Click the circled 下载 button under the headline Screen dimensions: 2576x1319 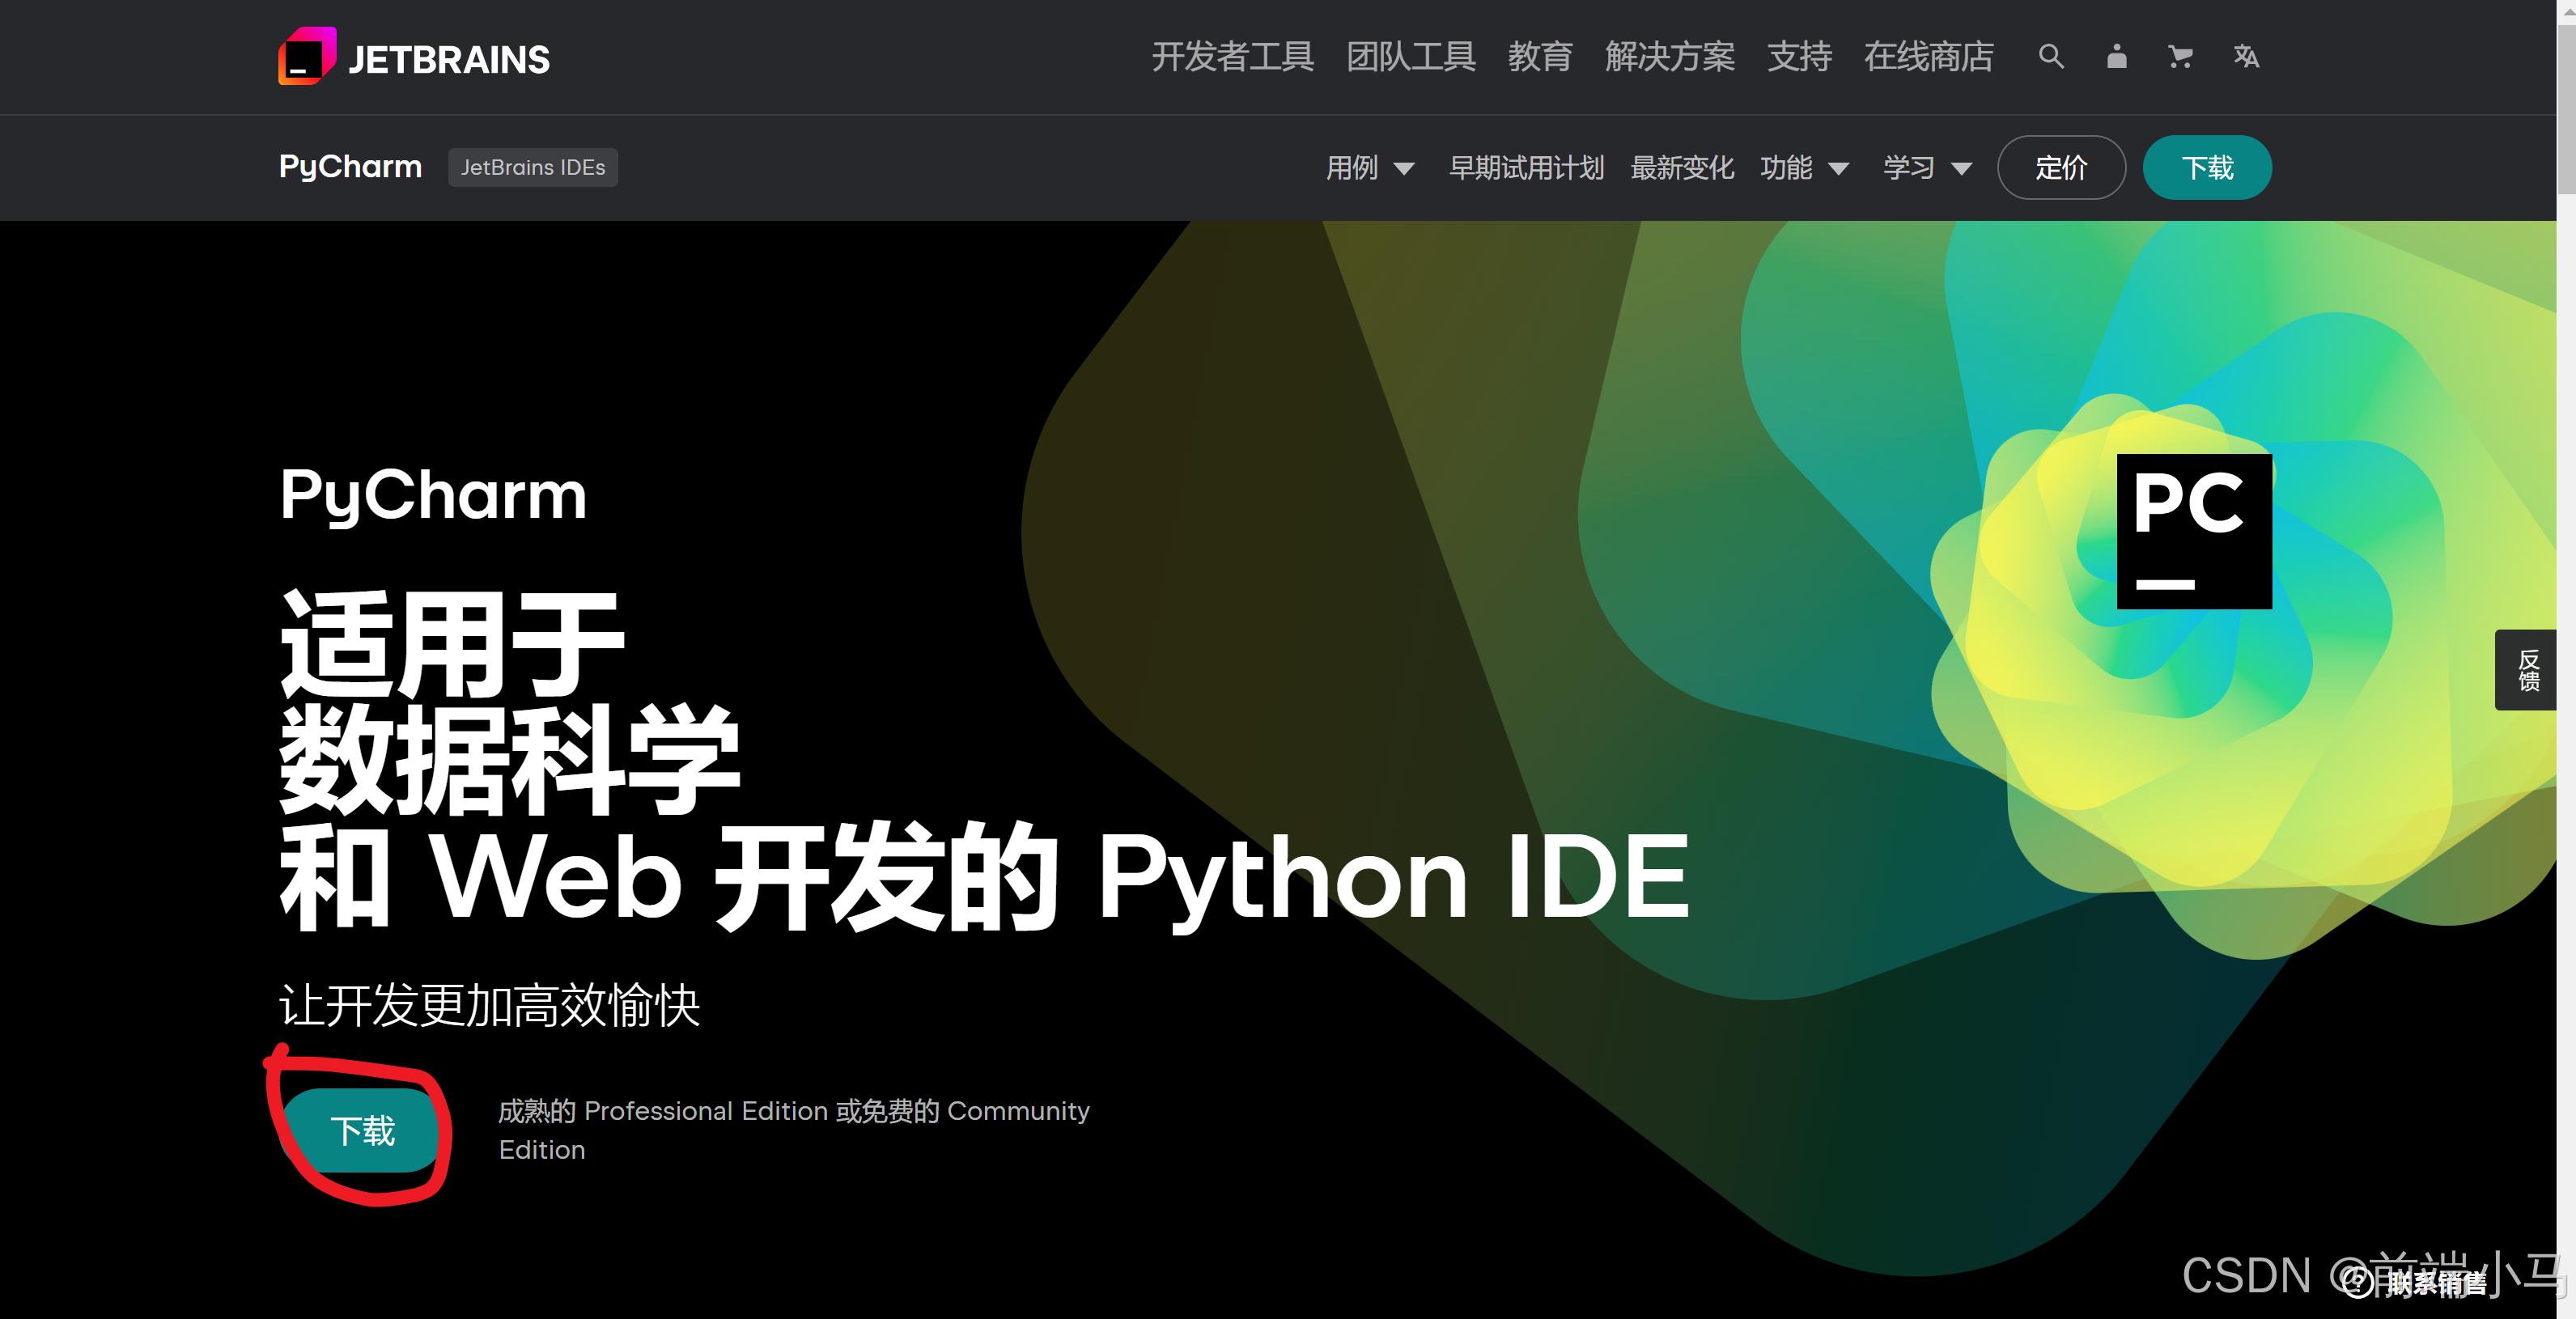click(362, 1131)
